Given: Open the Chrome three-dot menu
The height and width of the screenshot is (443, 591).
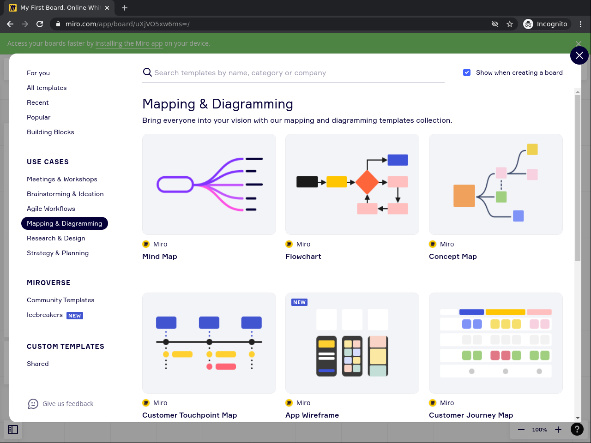Looking at the screenshot, I should click(581, 24).
